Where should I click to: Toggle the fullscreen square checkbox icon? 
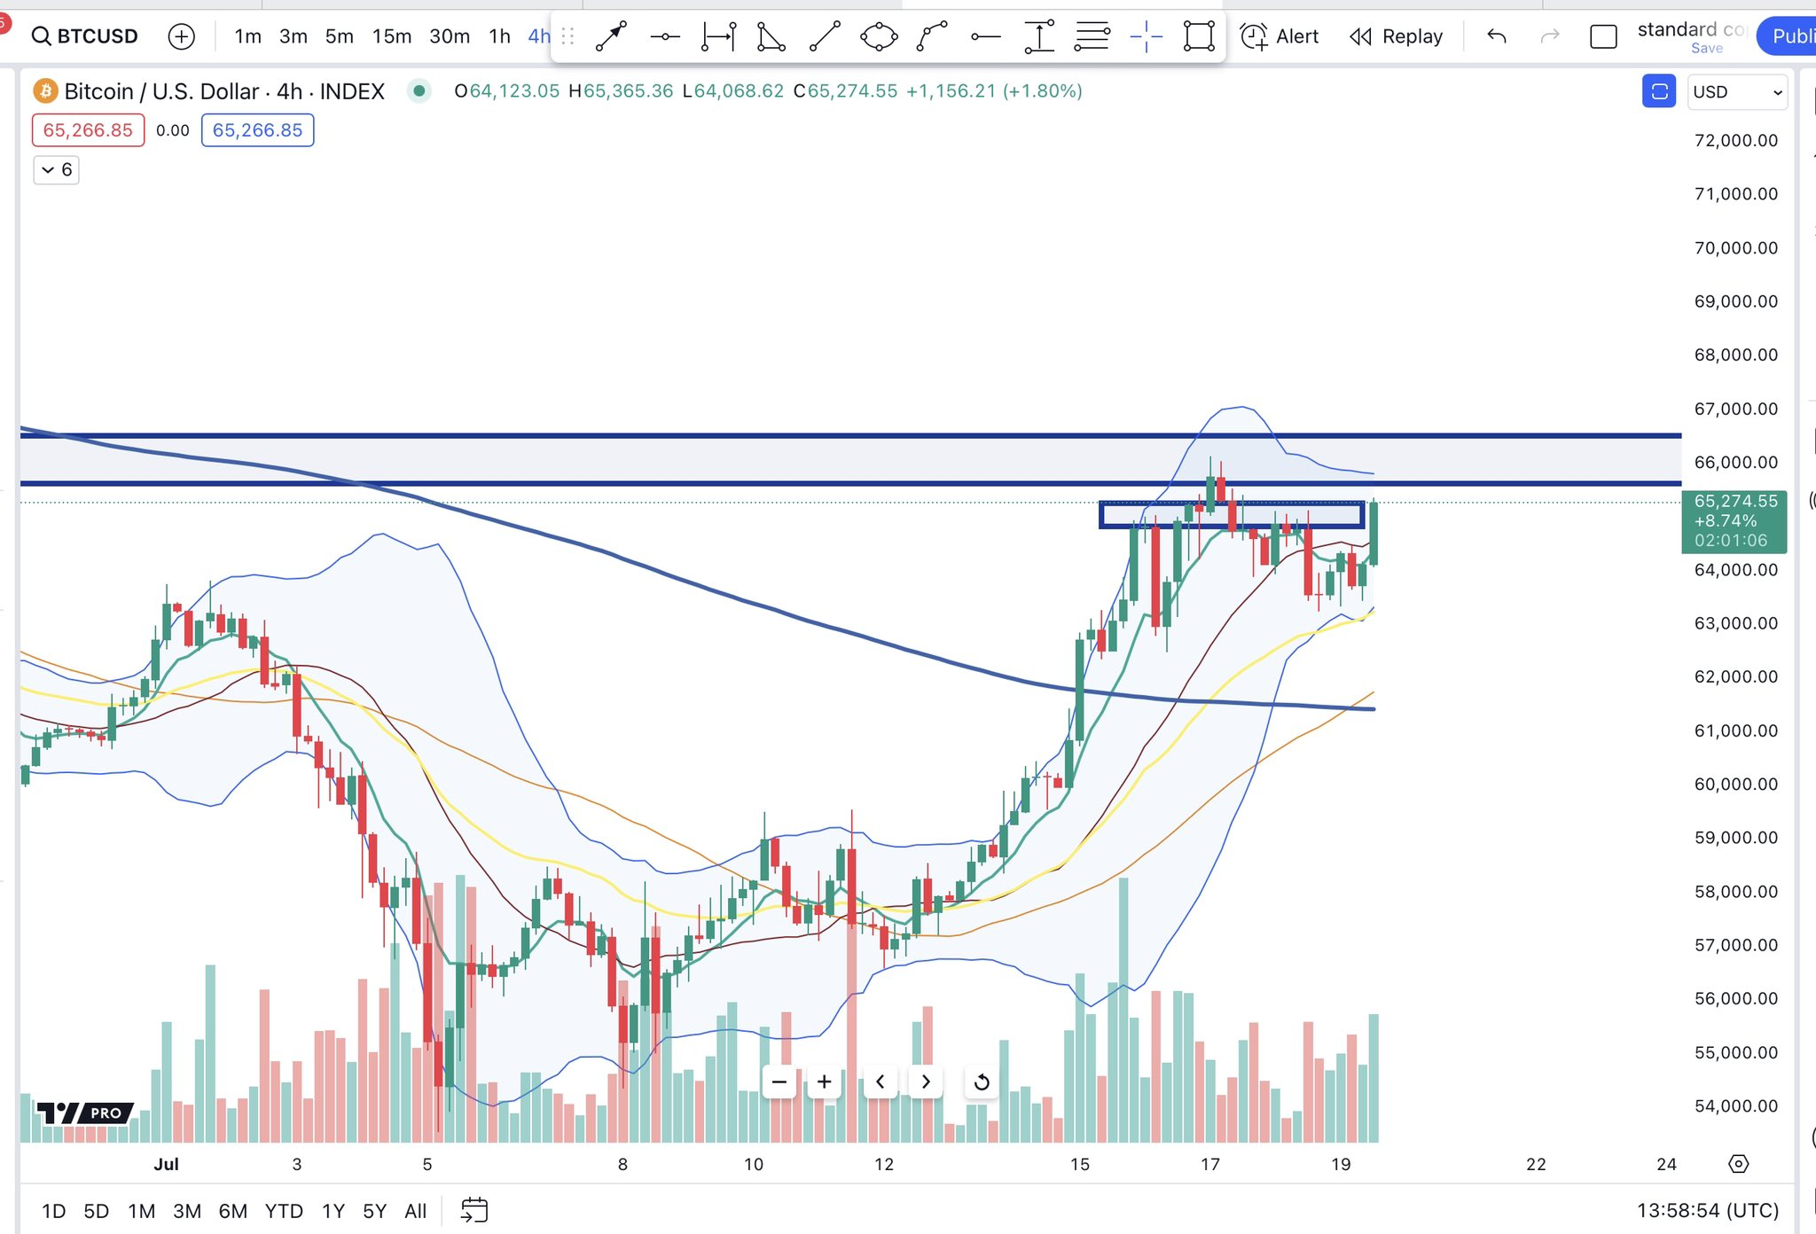pos(1603,36)
